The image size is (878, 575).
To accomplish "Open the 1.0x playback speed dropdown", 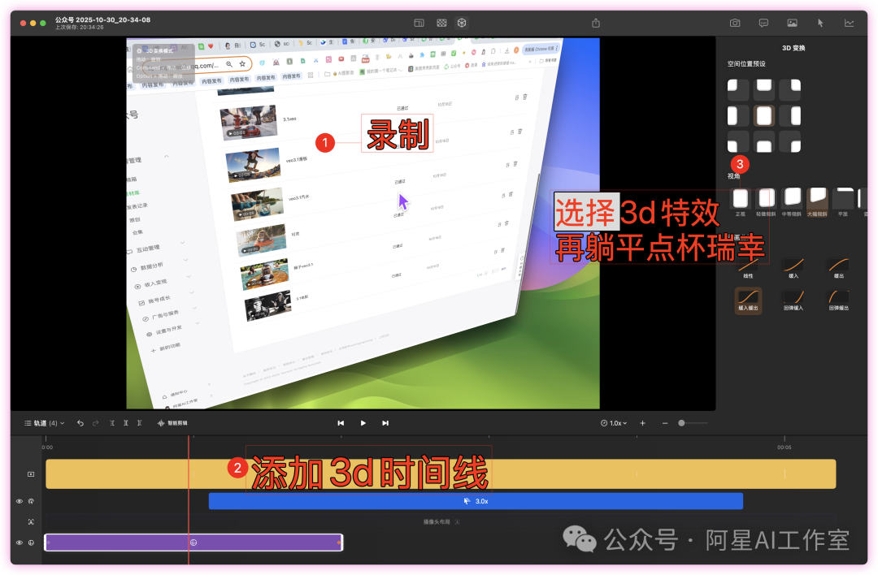I will click(614, 423).
